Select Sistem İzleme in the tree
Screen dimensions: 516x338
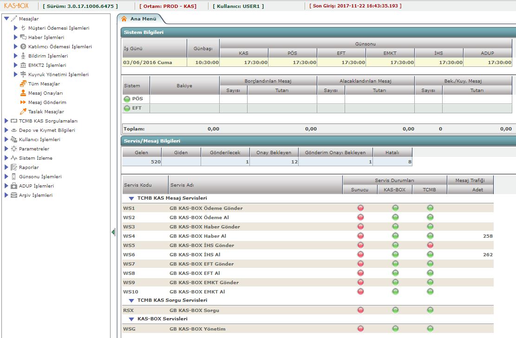[36, 158]
